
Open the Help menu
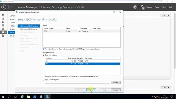(x=171, y=7)
